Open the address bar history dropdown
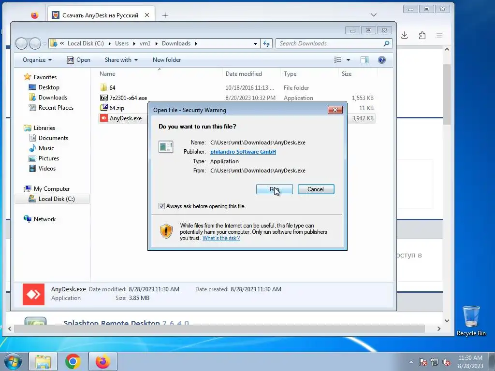The width and height of the screenshot is (495, 371). point(255,43)
